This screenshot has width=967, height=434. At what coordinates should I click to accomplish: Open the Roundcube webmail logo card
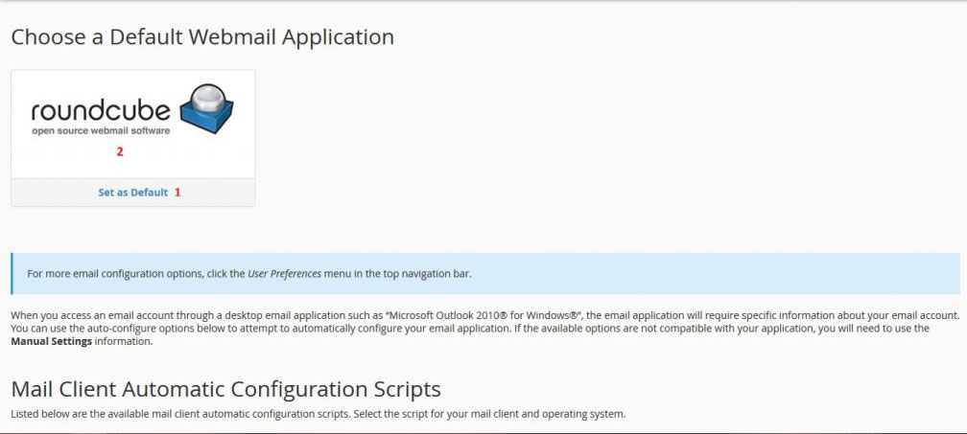coord(132,125)
